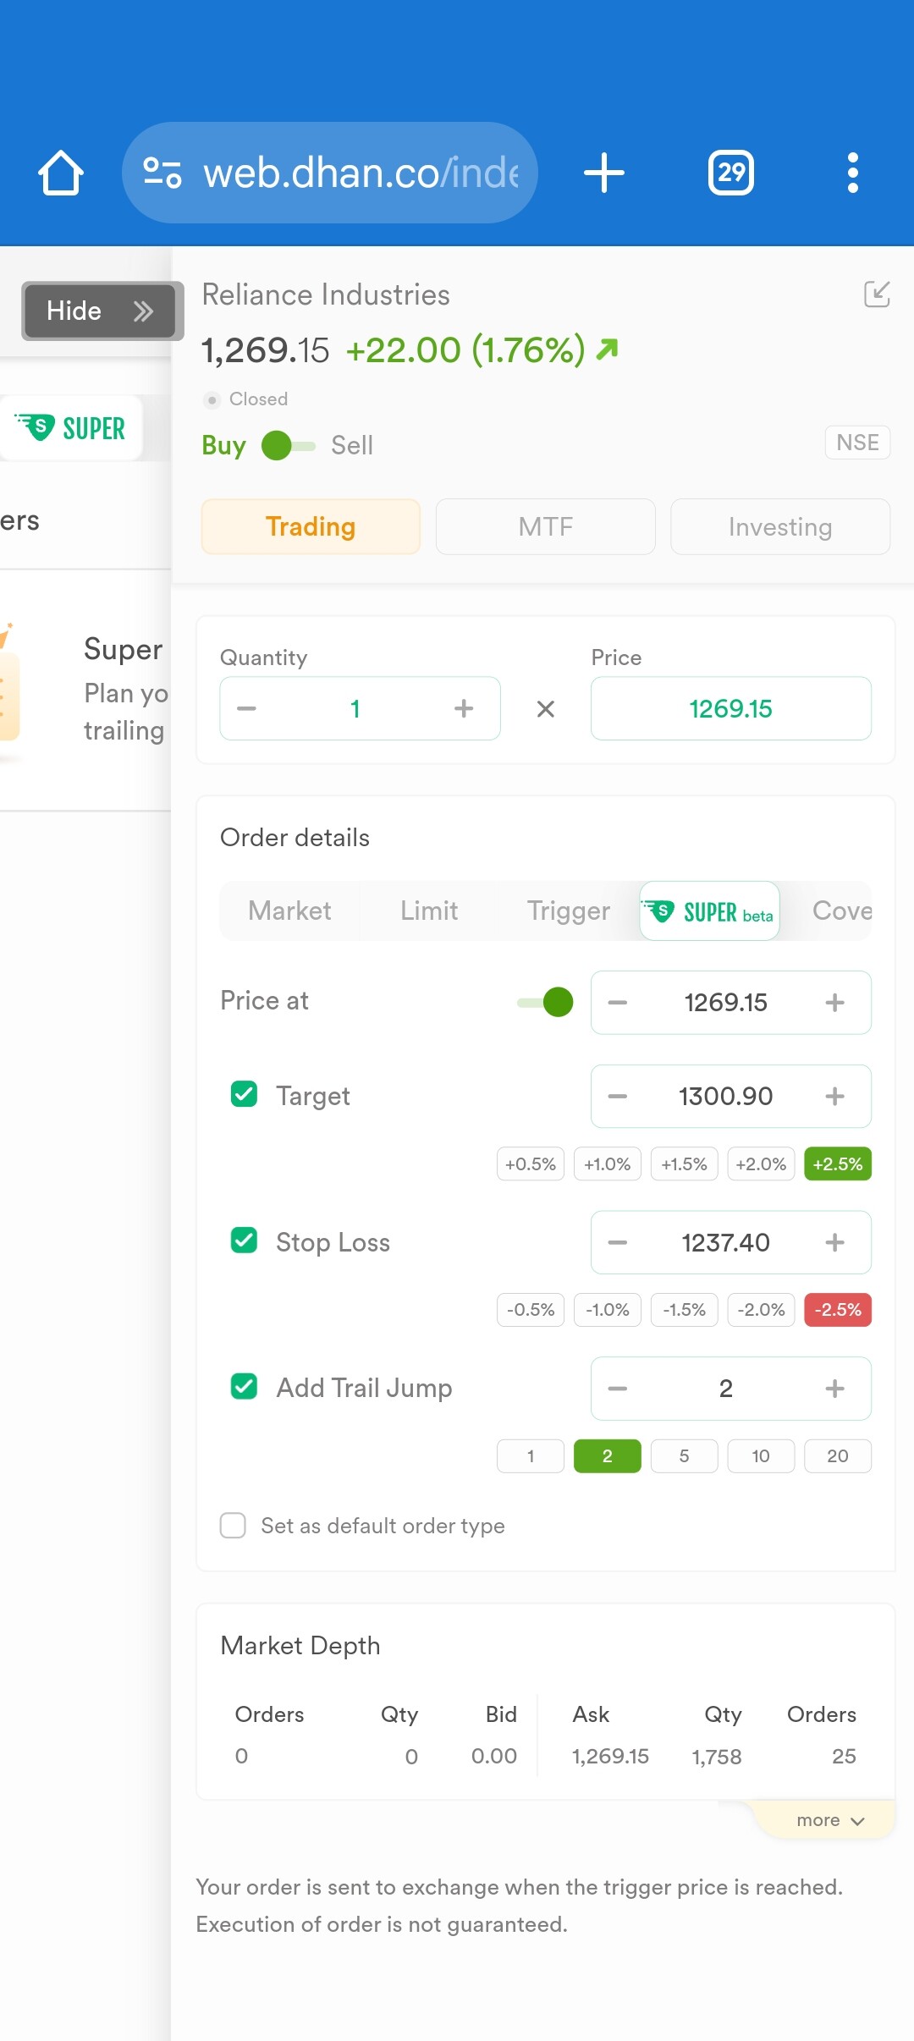Increase quantity with plus button
The width and height of the screenshot is (914, 2041).
(464, 708)
